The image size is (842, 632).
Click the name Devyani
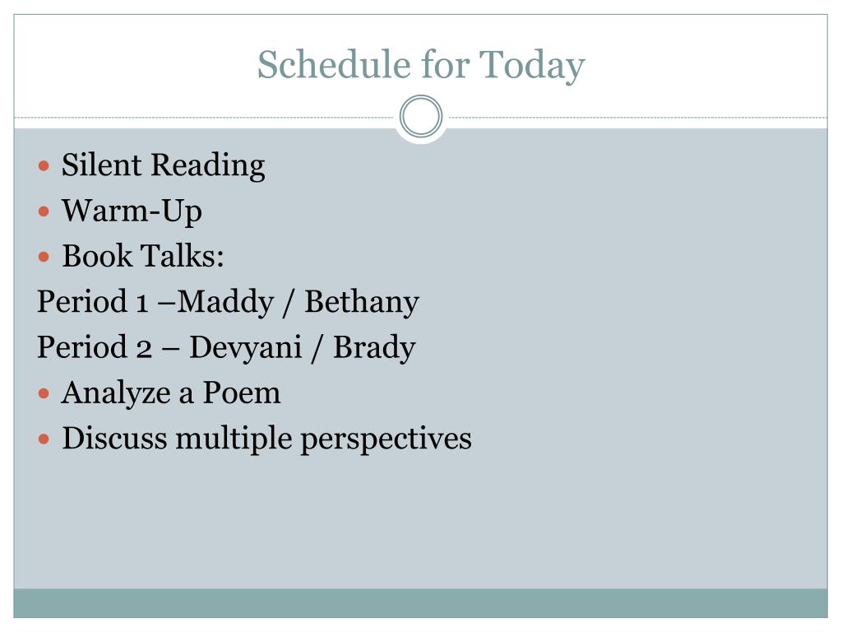[x=245, y=348]
